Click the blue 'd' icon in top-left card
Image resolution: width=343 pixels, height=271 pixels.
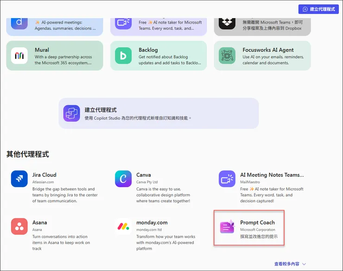coord(19,24)
